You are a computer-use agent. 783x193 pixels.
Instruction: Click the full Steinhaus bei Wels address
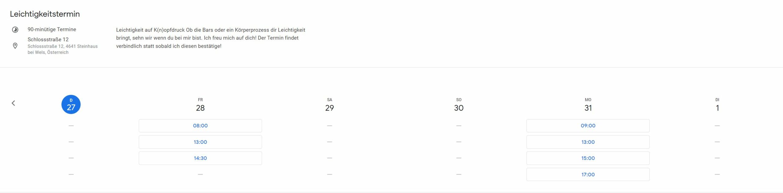click(x=62, y=49)
